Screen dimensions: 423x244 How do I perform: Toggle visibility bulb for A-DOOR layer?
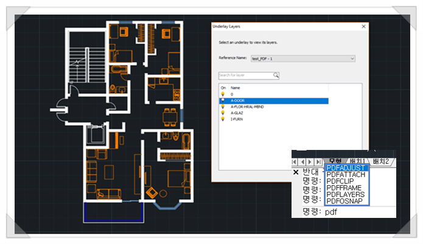[223, 100]
